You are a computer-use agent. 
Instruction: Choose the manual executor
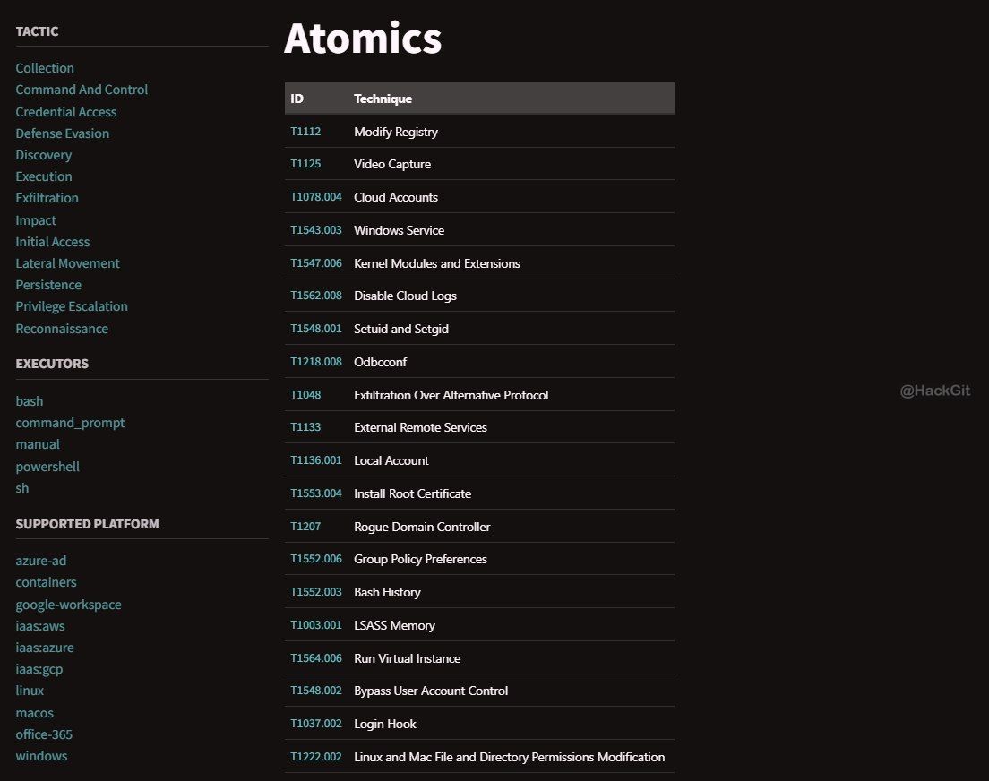pyautogui.click(x=38, y=444)
